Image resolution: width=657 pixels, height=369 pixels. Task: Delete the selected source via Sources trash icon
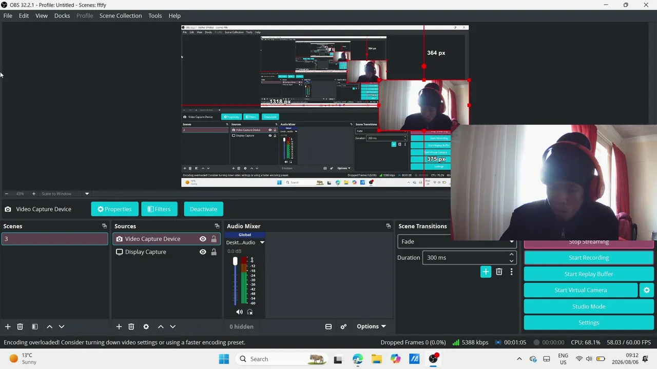tap(131, 326)
